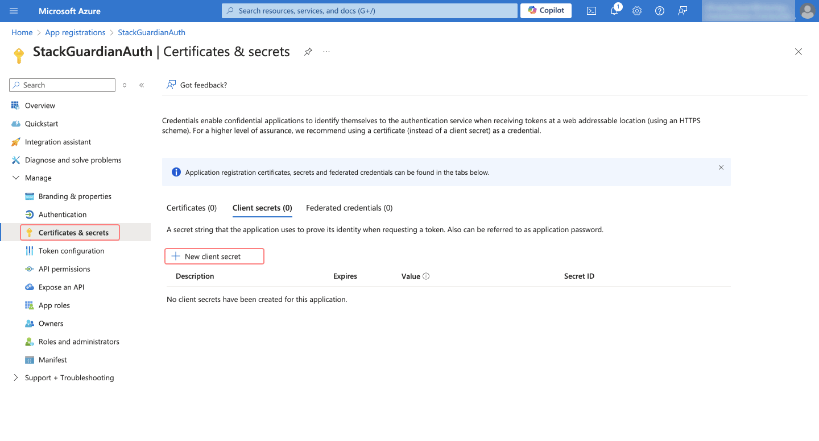
Task: Open Token configuration in the sidebar
Action: click(71, 250)
